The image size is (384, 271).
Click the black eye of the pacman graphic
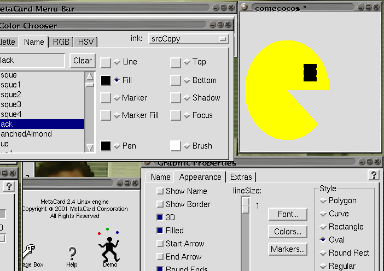[310, 73]
